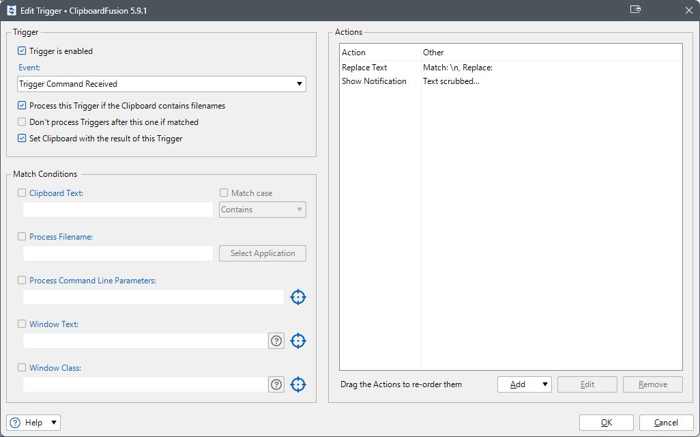Viewport: 700px width, 437px height.
Task: Select the Show Notification action row
Action: click(511, 81)
